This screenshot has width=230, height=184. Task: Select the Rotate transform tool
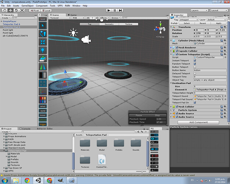pos(16,10)
